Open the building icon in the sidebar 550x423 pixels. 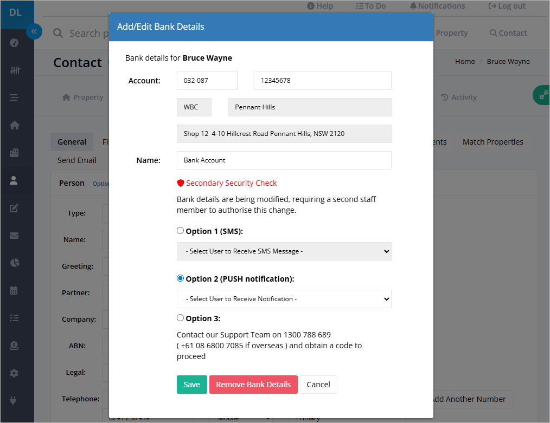click(x=14, y=153)
